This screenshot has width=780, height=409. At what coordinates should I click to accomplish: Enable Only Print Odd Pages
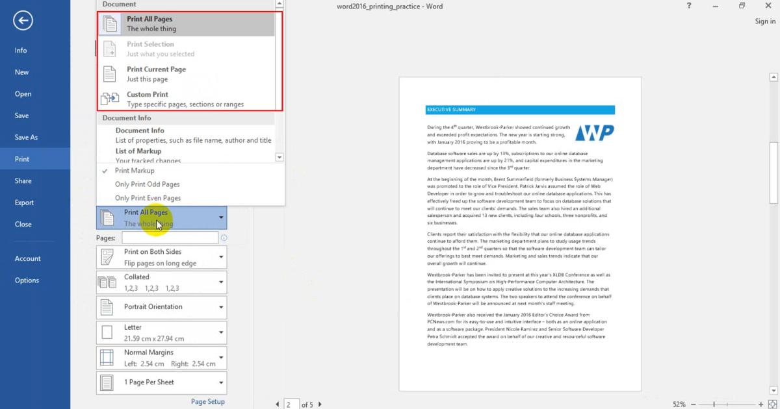pyautogui.click(x=147, y=184)
